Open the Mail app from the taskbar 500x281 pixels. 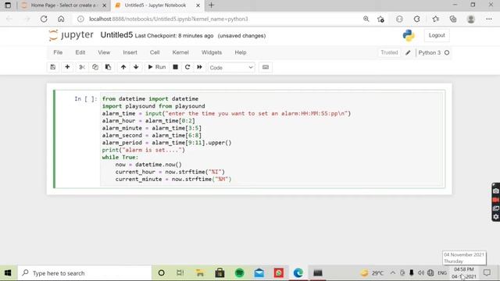click(259, 273)
